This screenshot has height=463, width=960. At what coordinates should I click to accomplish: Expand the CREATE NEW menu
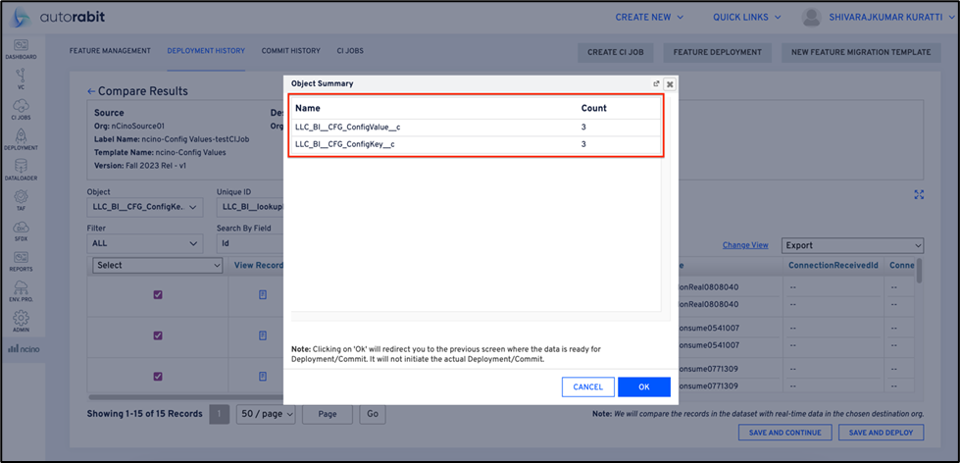pyautogui.click(x=649, y=17)
